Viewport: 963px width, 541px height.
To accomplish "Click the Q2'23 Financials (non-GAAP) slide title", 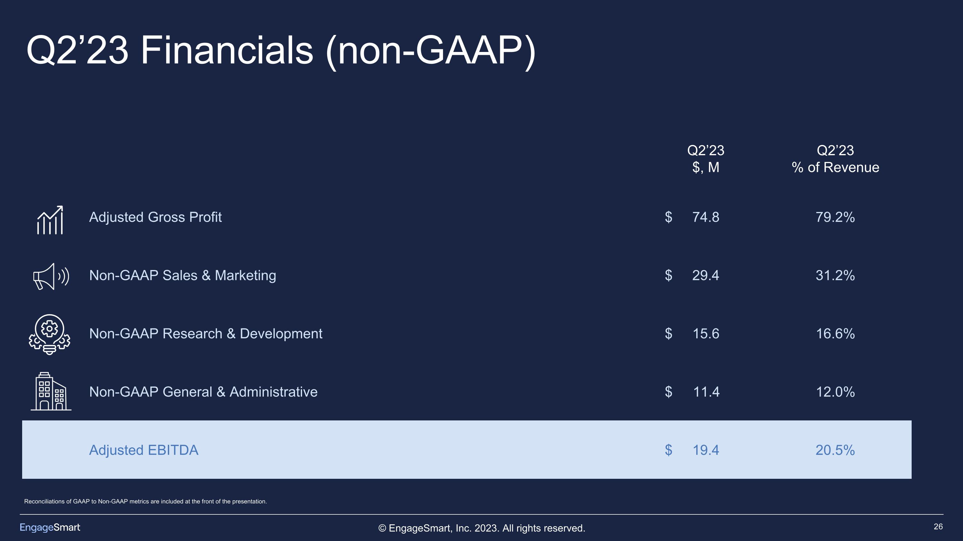I will point(281,50).
